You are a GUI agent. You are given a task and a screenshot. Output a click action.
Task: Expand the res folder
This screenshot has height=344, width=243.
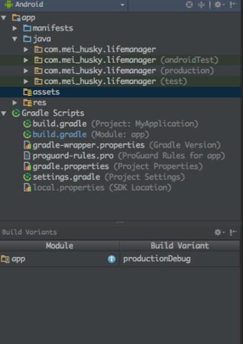pyautogui.click(x=15, y=103)
